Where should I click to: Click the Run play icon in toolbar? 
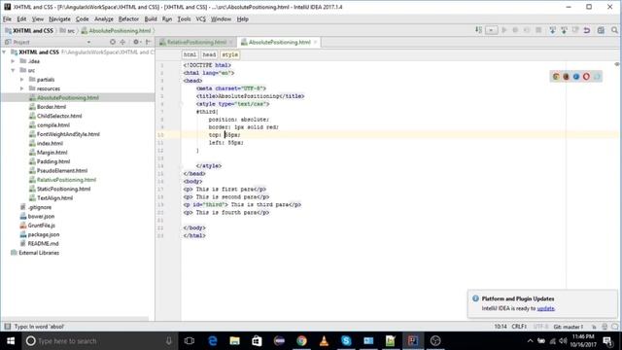point(504,30)
